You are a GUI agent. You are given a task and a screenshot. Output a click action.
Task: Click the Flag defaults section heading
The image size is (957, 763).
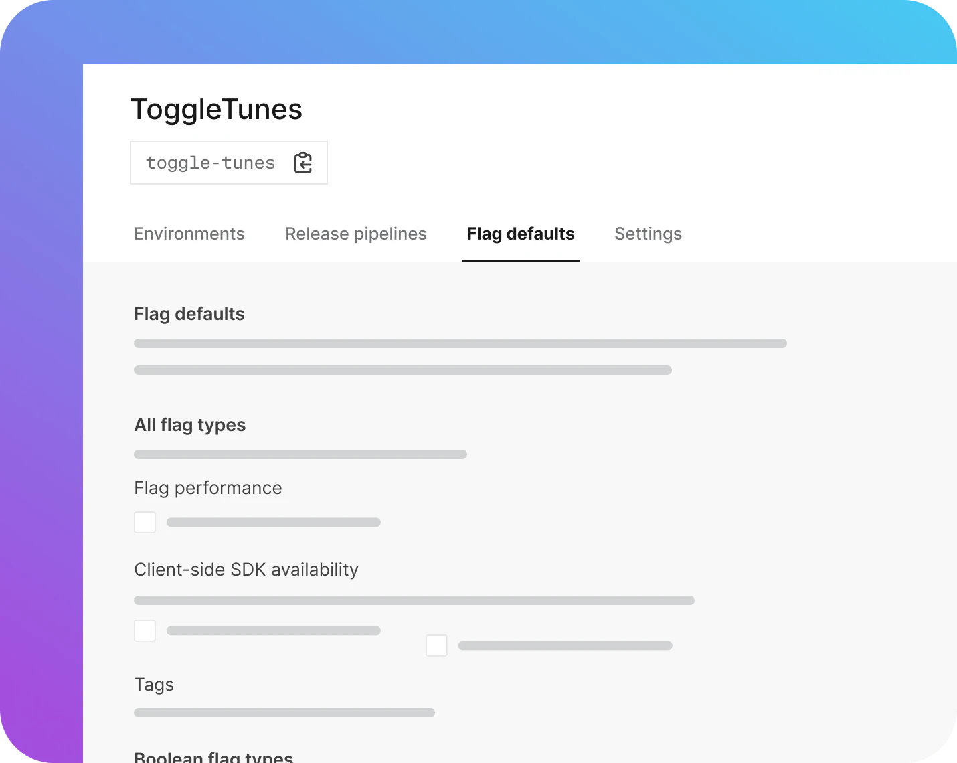pyautogui.click(x=189, y=313)
